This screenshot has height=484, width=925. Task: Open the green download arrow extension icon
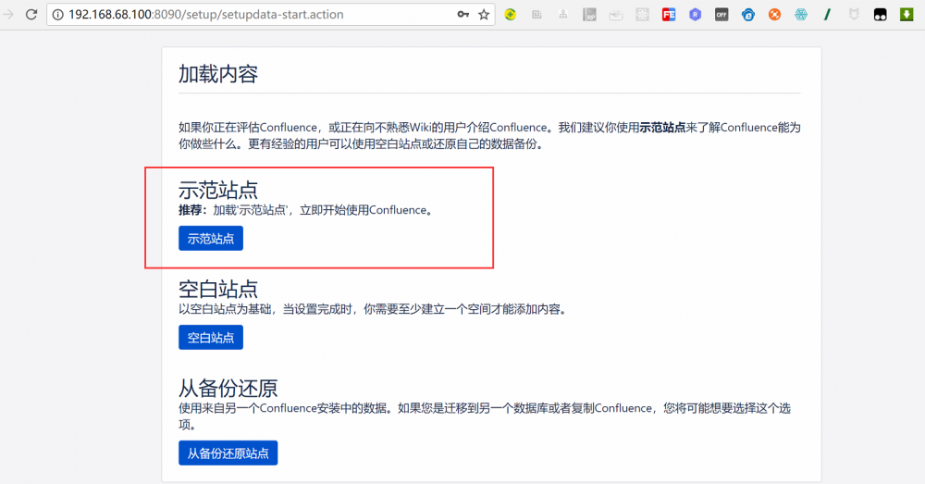pyautogui.click(x=906, y=15)
